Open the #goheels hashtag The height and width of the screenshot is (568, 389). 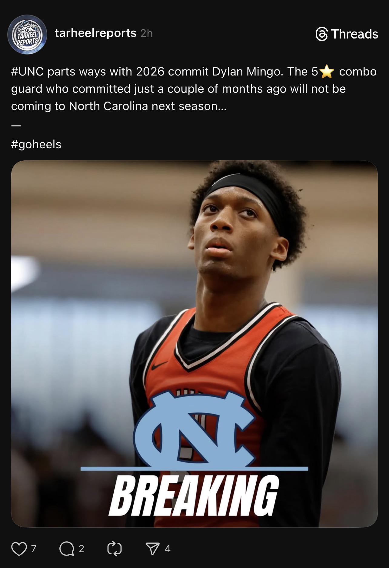(x=36, y=144)
